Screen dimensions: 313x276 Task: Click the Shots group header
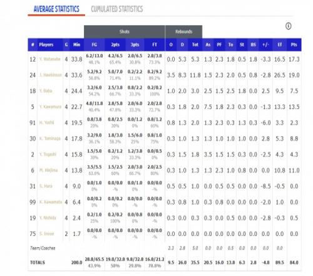click(x=125, y=32)
